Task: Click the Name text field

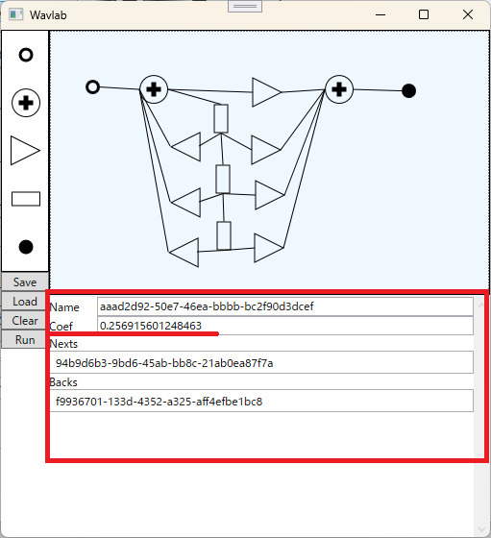Action: click(x=285, y=306)
